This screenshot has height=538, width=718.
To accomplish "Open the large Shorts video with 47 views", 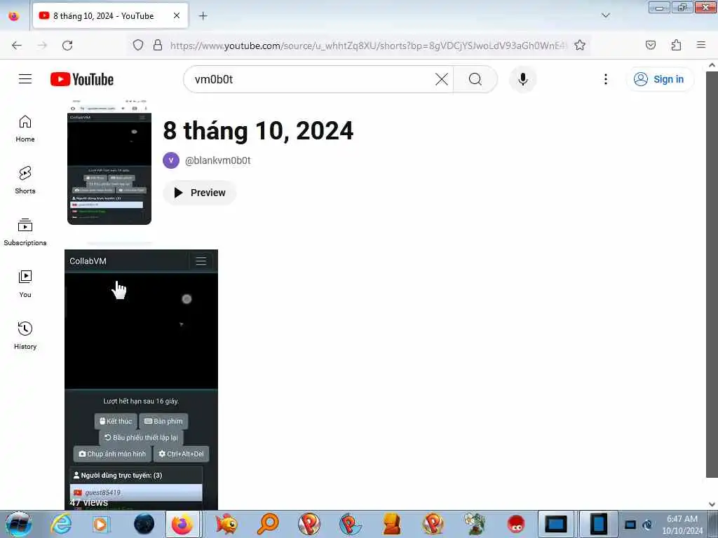I will pyautogui.click(x=141, y=380).
